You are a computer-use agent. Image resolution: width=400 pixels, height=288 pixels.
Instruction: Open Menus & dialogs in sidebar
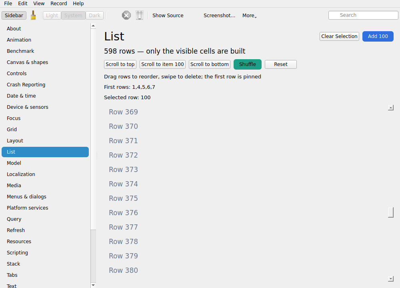tap(45, 197)
